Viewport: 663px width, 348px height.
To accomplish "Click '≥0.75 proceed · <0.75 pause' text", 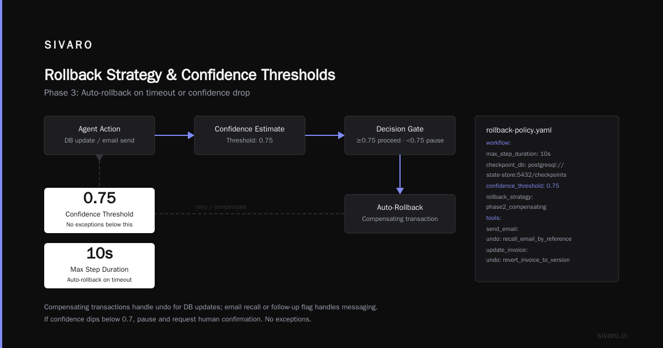I will [400, 140].
